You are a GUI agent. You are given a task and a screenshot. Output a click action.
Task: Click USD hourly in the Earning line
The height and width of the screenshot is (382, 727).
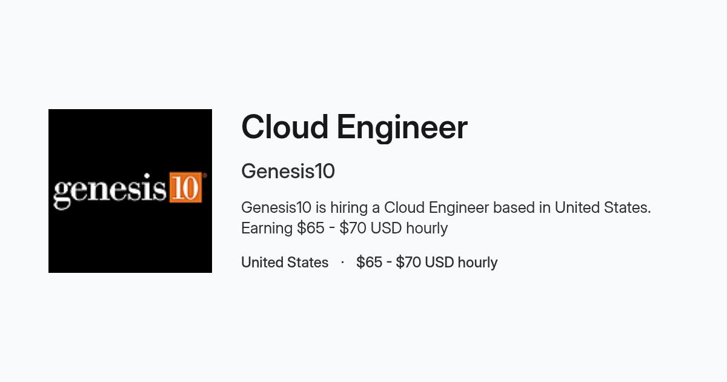tap(409, 228)
